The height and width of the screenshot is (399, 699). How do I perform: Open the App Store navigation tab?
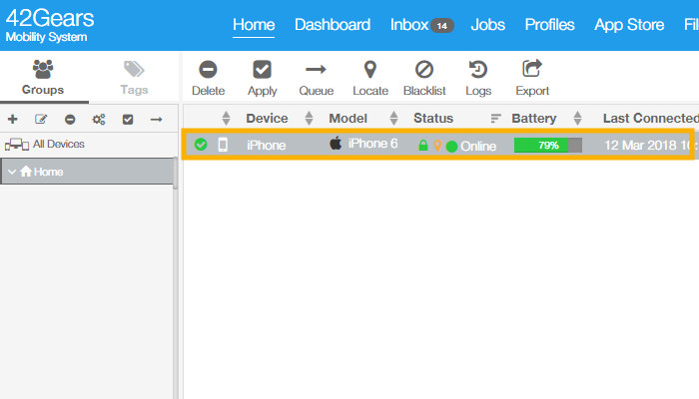pos(629,25)
